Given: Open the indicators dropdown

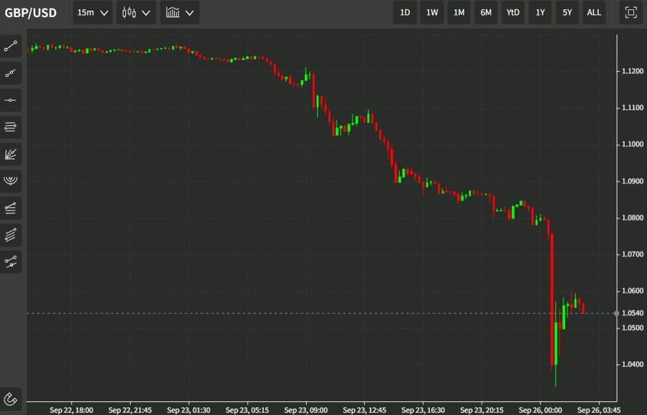Looking at the screenshot, I should (x=180, y=12).
